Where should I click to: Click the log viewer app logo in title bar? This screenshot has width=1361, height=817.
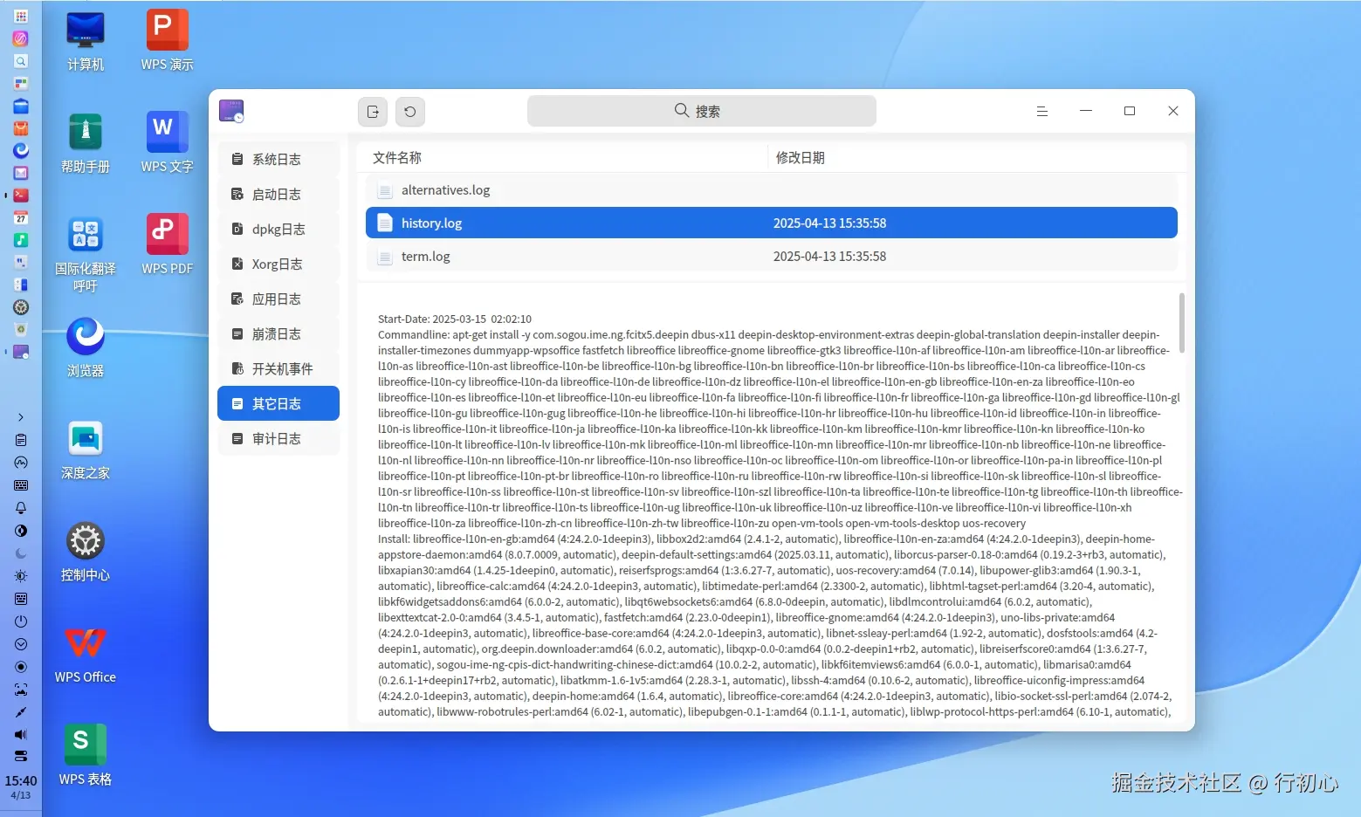[x=231, y=111]
